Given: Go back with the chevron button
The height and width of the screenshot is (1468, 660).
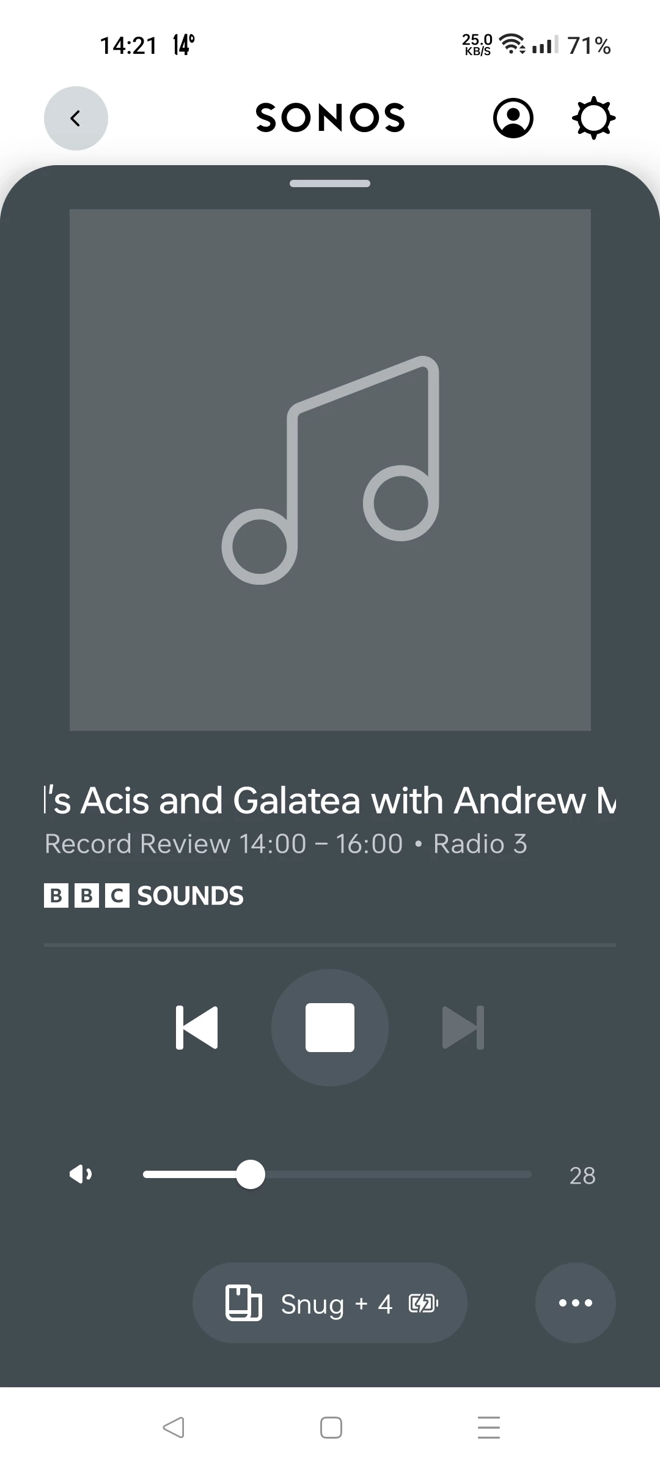Looking at the screenshot, I should click(x=76, y=118).
